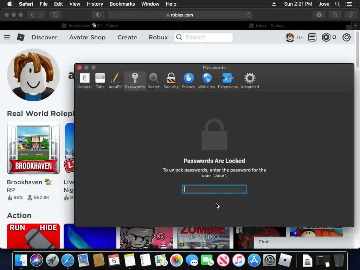Switch to the Brookhaven RP tab

pos(90,26)
